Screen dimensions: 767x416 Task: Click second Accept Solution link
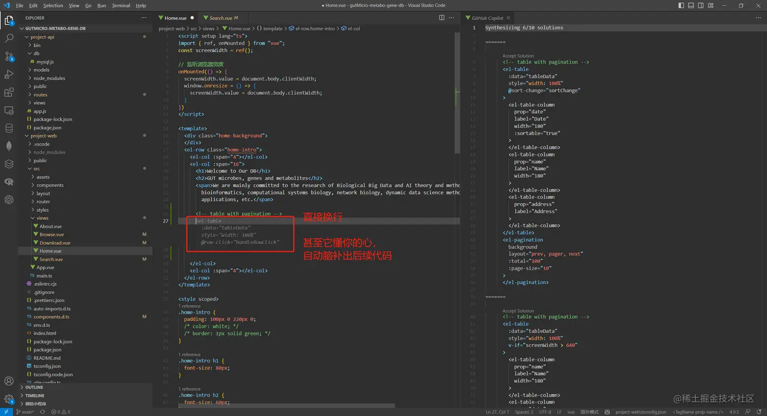pyautogui.click(x=518, y=311)
